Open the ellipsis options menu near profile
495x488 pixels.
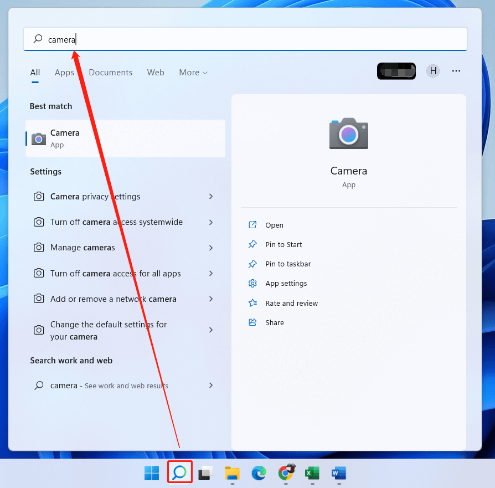(456, 71)
